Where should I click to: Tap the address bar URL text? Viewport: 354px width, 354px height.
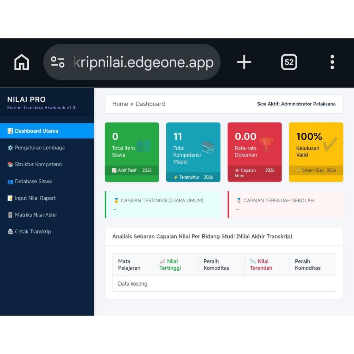(x=143, y=62)
